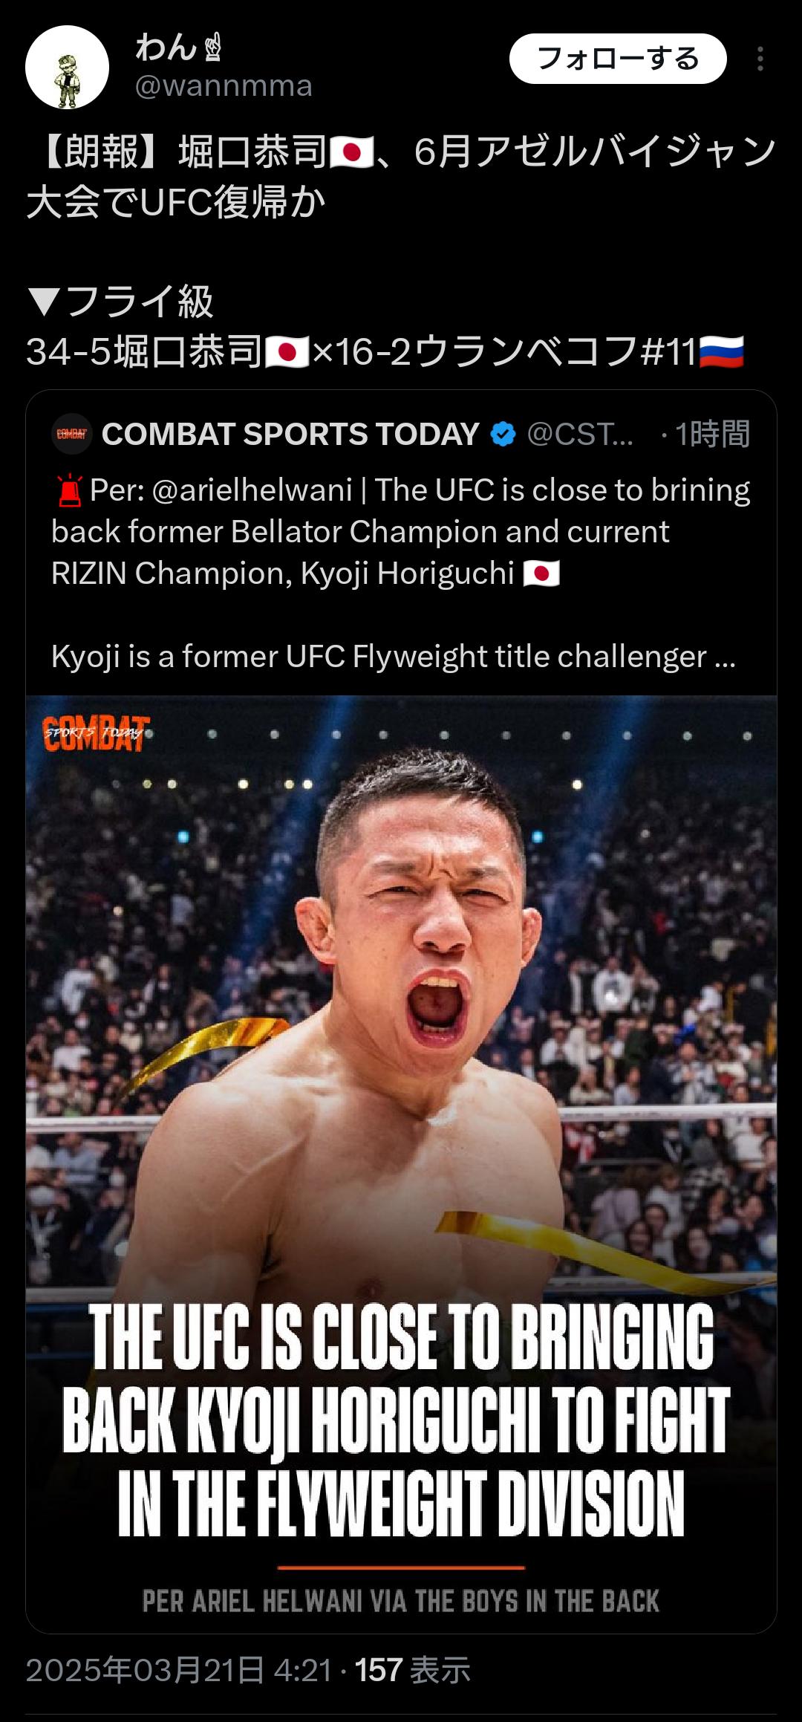Open the COMBAT SPORTS TODAY account name
Viewport: 802px width, 1722px height.
point(290,434)
